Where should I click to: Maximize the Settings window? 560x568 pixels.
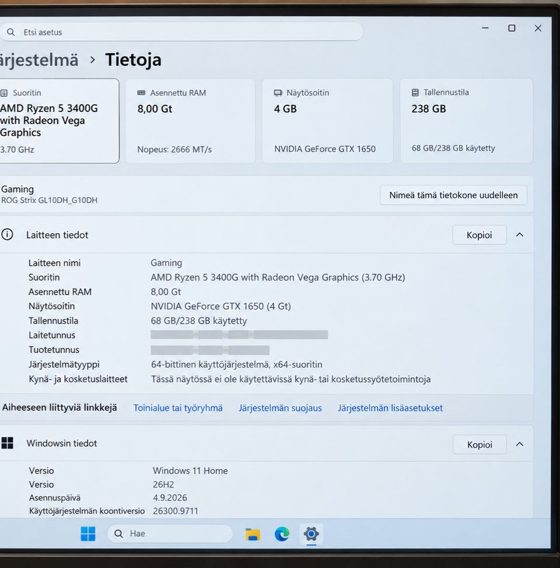click(512, 28)
